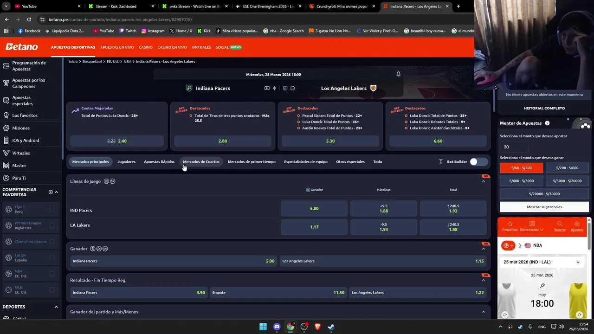
Task: Click the Betano logo
Action: [21, 47]
